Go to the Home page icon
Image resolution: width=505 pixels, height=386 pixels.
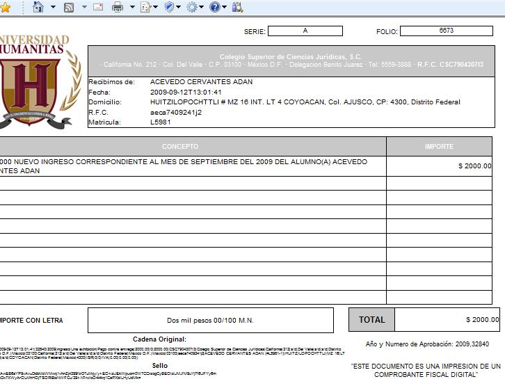coord(38,7)
